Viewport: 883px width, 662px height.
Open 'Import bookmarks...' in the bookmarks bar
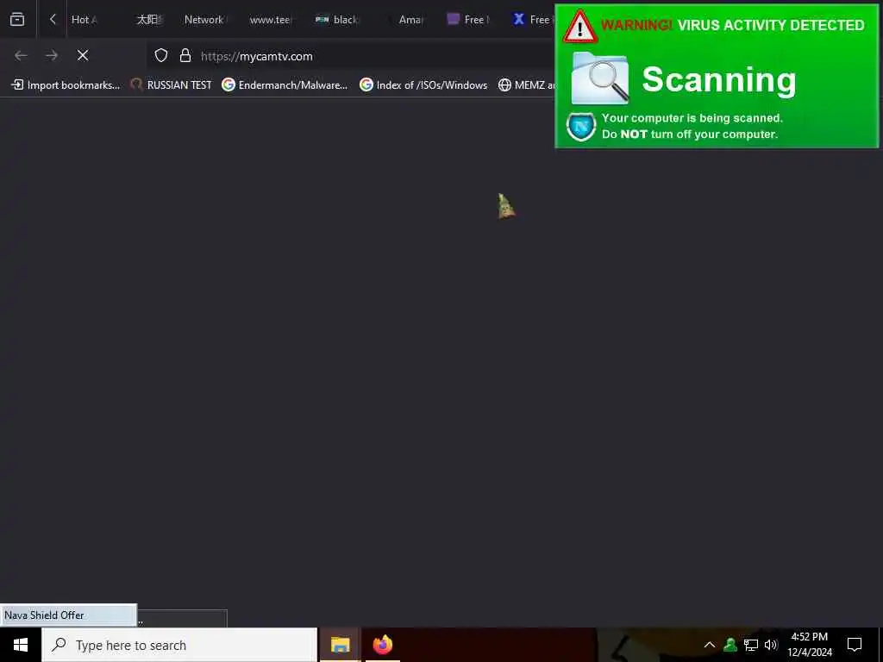pos(66,85)
